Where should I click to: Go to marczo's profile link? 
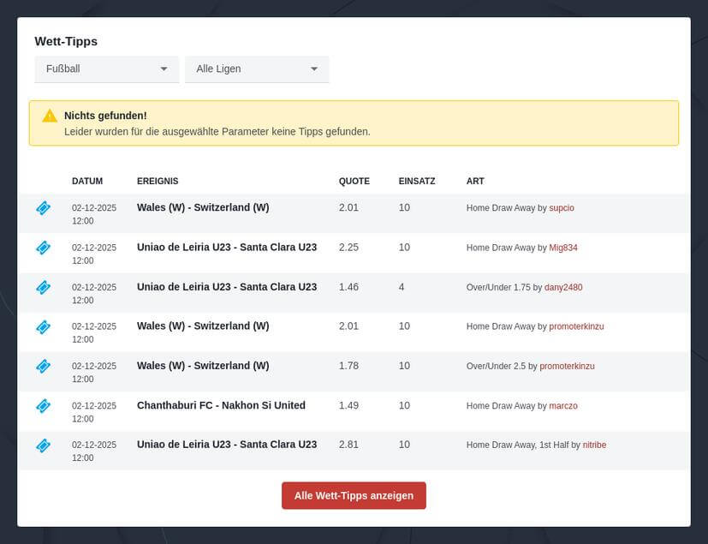[x=563, y=406]
